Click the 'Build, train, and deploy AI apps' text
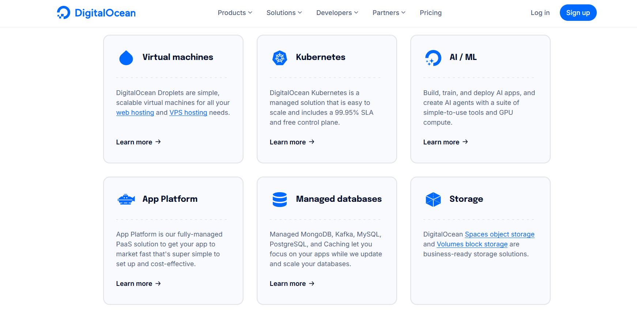Viewport: 637px width, 310px height. pyautogui.click(x=479, y=107)
